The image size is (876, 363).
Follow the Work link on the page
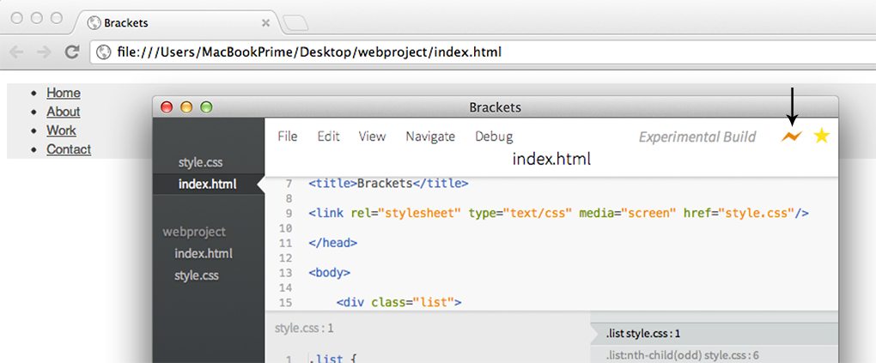(x=61, y=130)
